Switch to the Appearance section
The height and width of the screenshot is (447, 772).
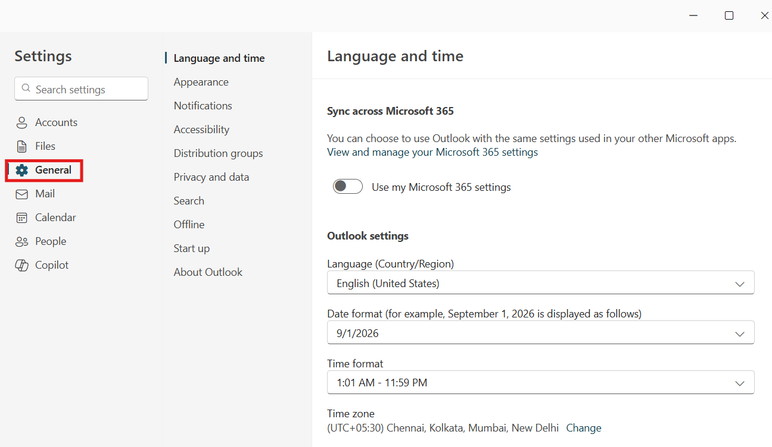(x=201, y=81)
